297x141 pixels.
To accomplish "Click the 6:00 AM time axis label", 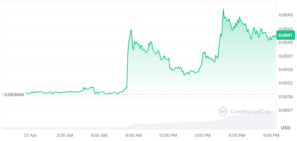I will (x=99, y=135).
